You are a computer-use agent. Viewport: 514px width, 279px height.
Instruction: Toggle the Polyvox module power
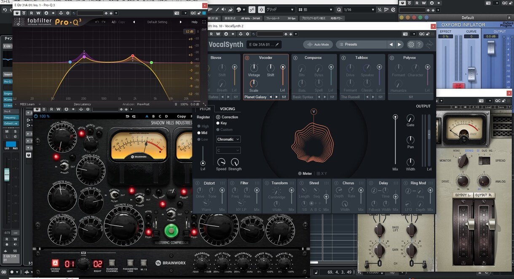click(392, 57)
